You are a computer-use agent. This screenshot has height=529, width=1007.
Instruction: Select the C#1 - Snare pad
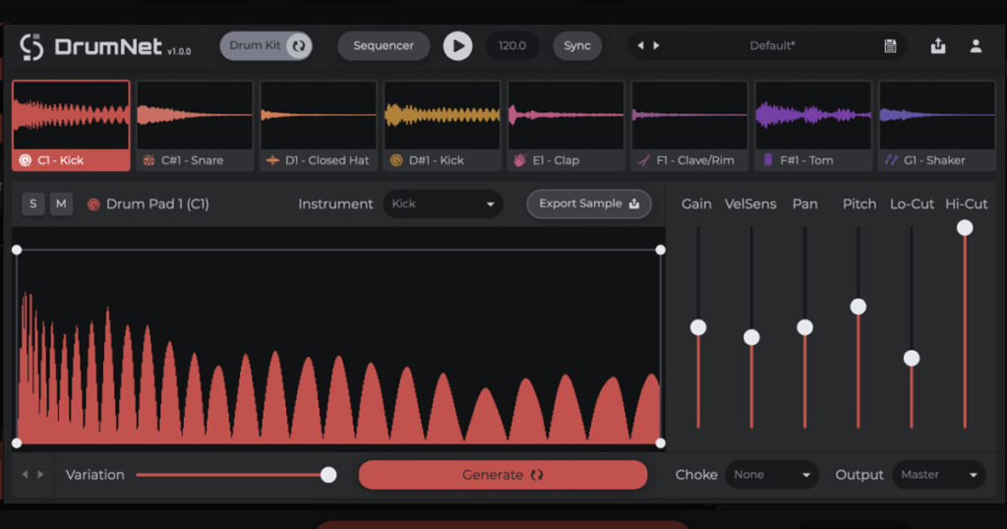pos(194,126)
